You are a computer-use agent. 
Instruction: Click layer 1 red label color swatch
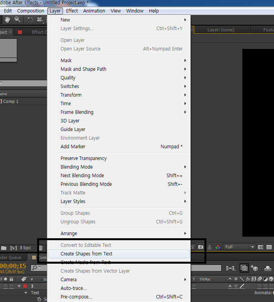[x=25, y=286]
